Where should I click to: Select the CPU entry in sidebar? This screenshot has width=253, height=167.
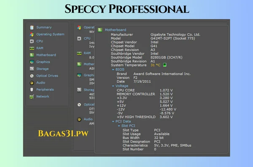[40, 41]
